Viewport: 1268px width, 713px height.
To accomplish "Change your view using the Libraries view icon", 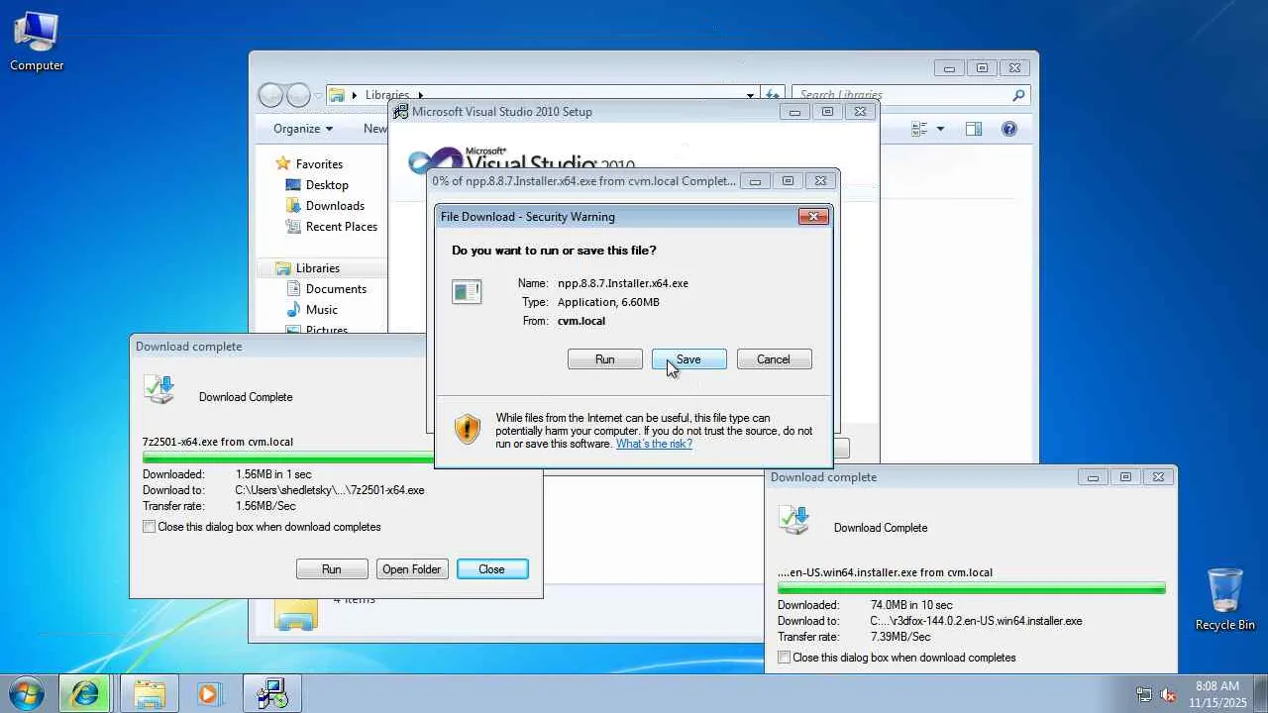I will click(x=918, y=129).
